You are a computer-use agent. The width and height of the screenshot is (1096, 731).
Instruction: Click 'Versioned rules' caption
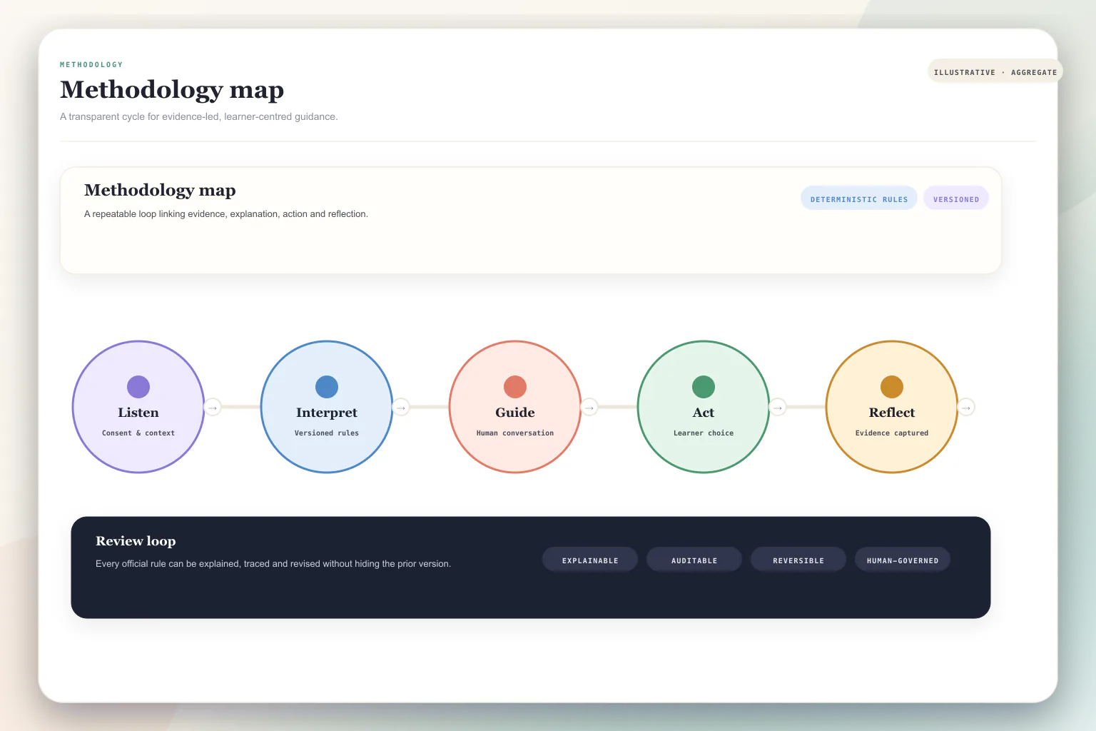[x=327, y=433]
